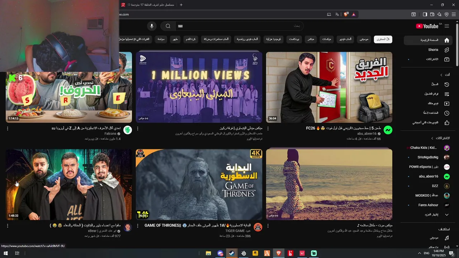The width and height of the screenshot is (459, 258).
Task: Expand الاشتراكات section header chevron
Action: (x=432, y=138)
